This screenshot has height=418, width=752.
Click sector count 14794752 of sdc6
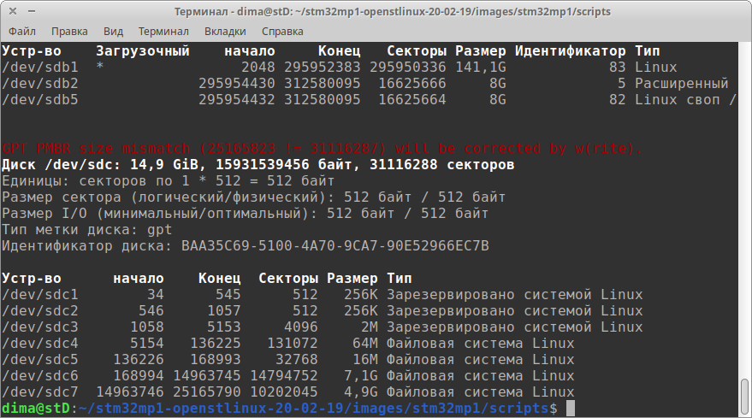point(284,376)
